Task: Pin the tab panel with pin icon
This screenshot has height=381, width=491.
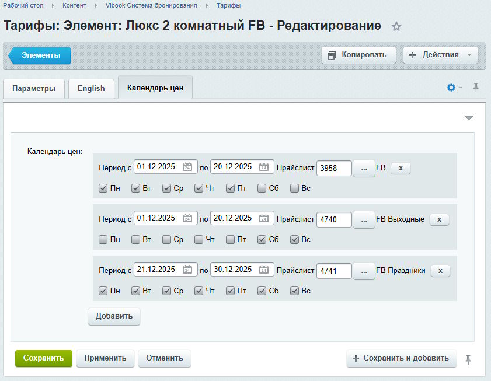Action: [x=476, y=88]
